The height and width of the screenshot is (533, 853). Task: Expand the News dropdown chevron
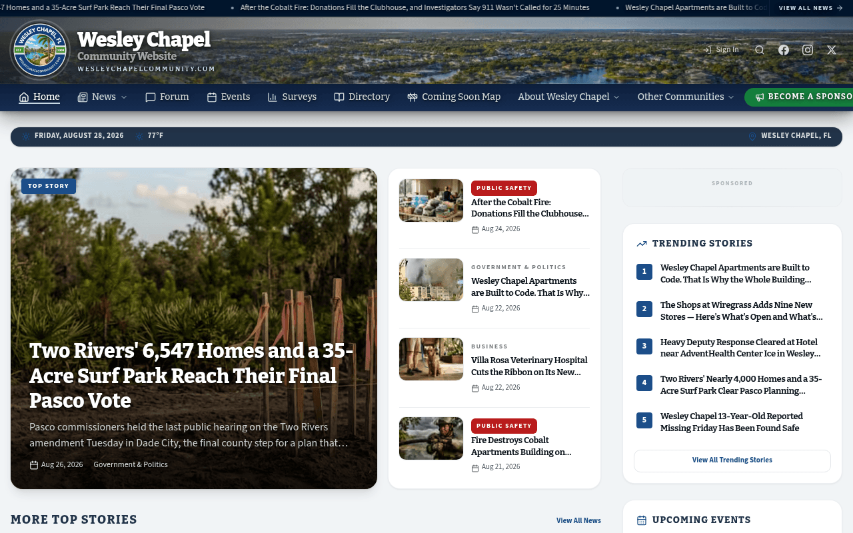coord(124,97)
